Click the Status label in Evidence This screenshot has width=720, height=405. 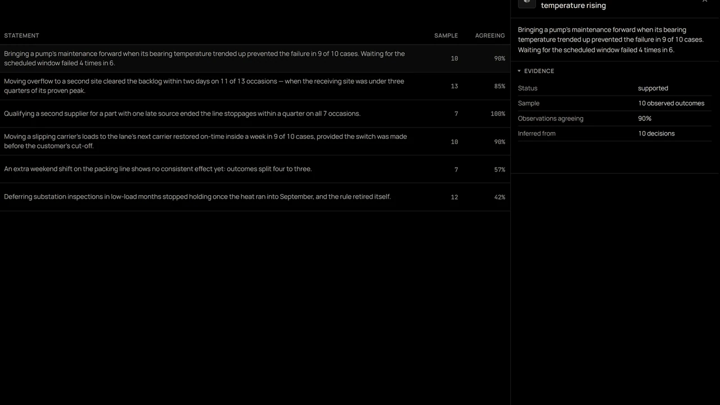(528, 88)
